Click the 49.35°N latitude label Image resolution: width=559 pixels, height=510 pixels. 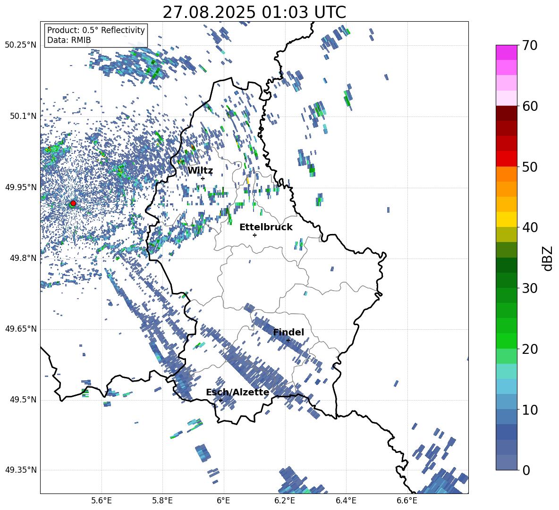click(x=21, y=470)
